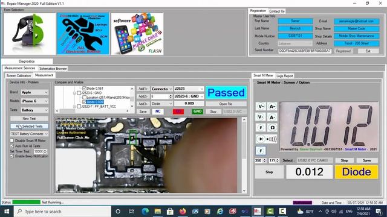The height and width of the screenshot is (217, 387).
Task: Open the Tests dropdown showing Battery
Action: pos(34,110)
